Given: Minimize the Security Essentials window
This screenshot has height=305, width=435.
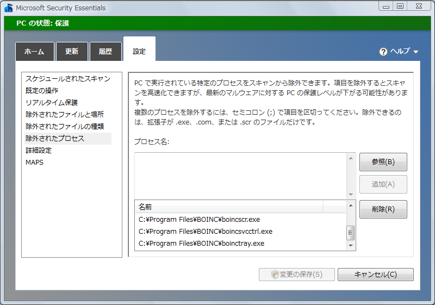Looking at the screenshot, I should tap(386, 7).
